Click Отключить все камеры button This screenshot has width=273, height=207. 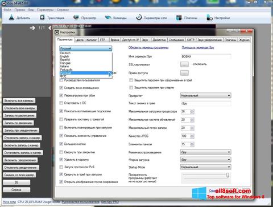[x=20, y=108]
